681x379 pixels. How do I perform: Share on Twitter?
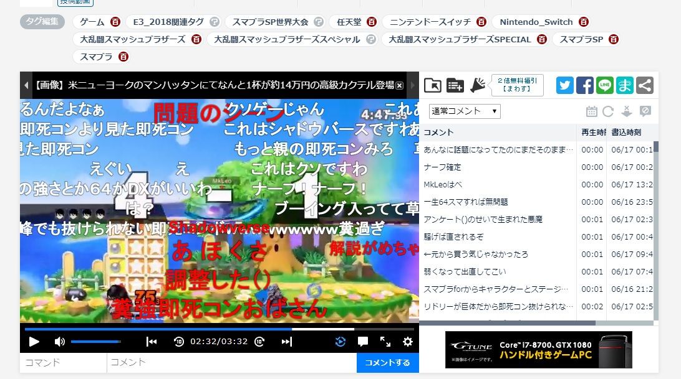[x=564, y=85]
